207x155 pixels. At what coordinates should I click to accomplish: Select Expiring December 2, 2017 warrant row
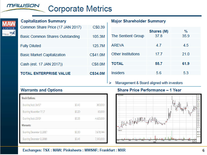pos(63,132)
